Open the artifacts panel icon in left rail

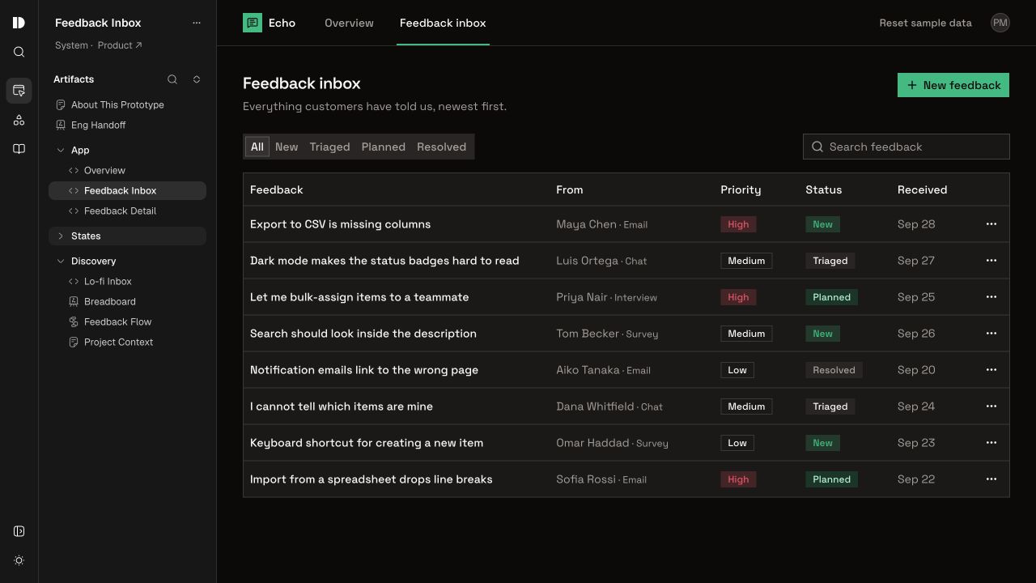click(19, 90)
